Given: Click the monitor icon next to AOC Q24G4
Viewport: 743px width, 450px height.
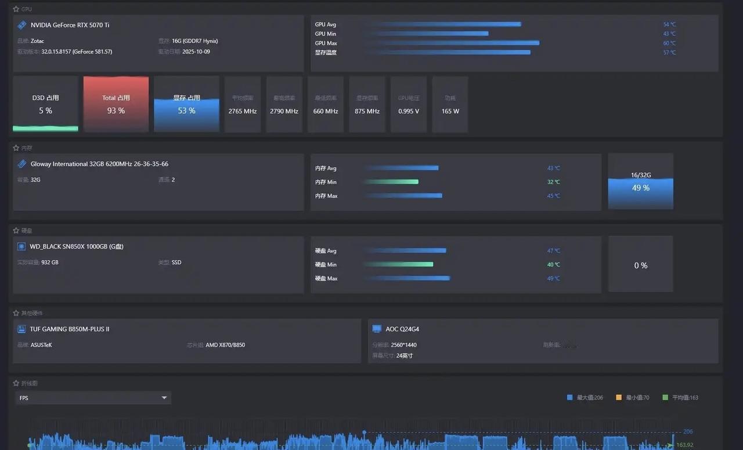Looking at the screenshot, I should tap(377, 329).
